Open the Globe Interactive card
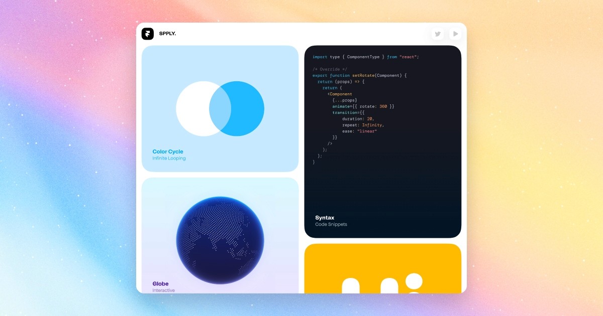Image resolution: width=603 pixels, height=316 pixels. (220, 235)
